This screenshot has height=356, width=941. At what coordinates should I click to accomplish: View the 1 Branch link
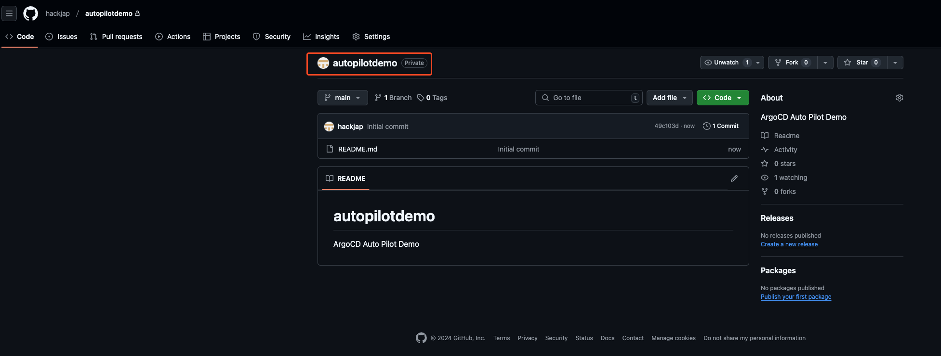tap(393, 98)
